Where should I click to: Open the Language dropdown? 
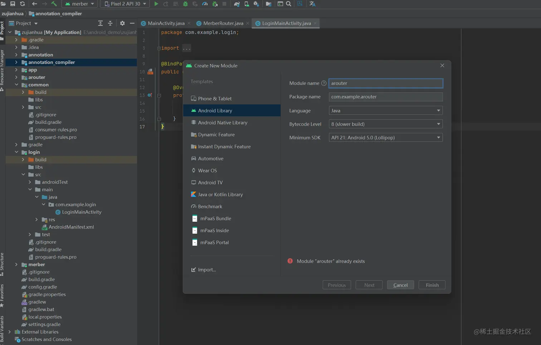click(x=385, y=110)
